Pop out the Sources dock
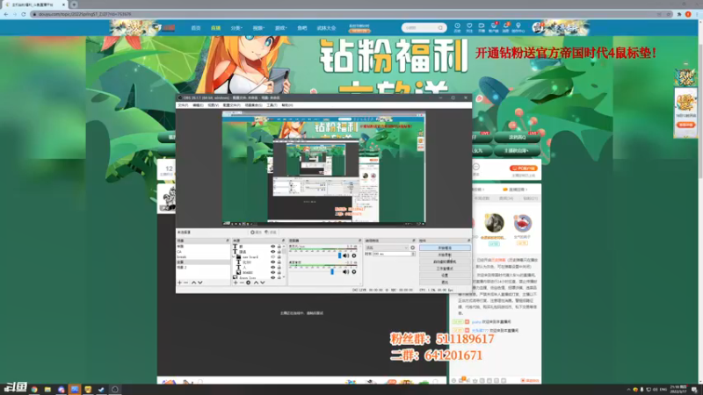The height and width of the screenshot is (395, 703). [283, 241]
